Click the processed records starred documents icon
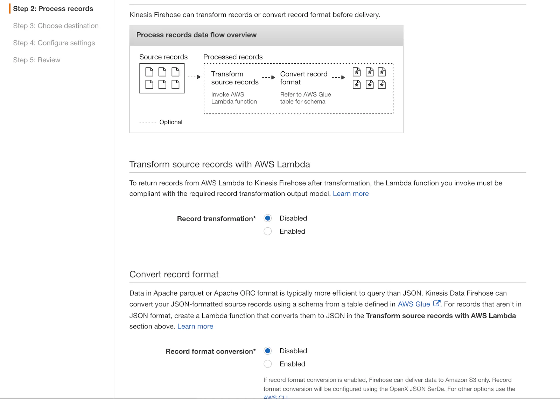Image resolution: width=560 pixels, height=399 pixels. pos(369,78)
